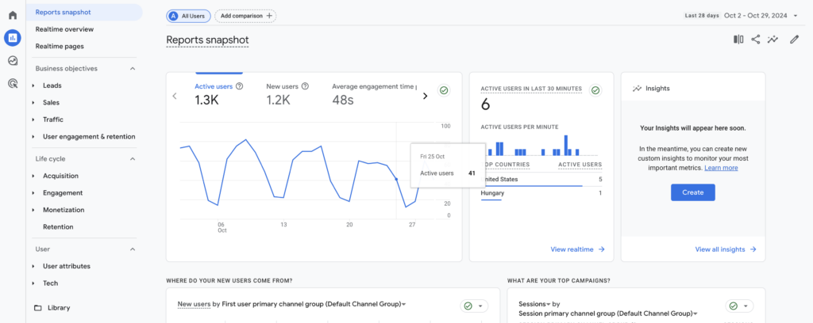
Task: Open Realtime overview report
Action: (x=64, y=29)
